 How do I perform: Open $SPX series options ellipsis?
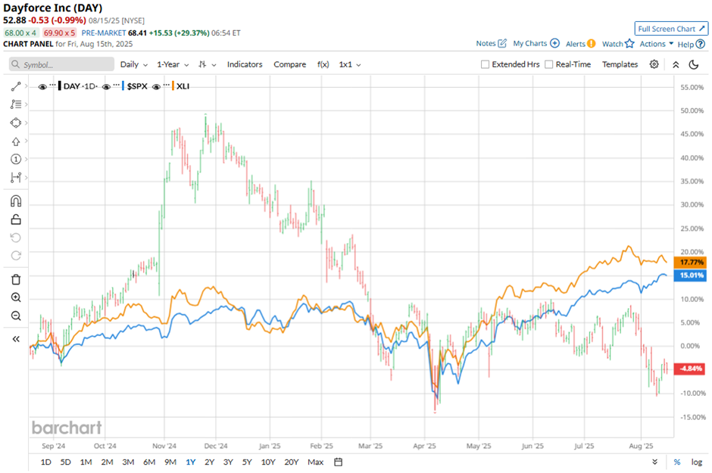click(x=117, y=85)
